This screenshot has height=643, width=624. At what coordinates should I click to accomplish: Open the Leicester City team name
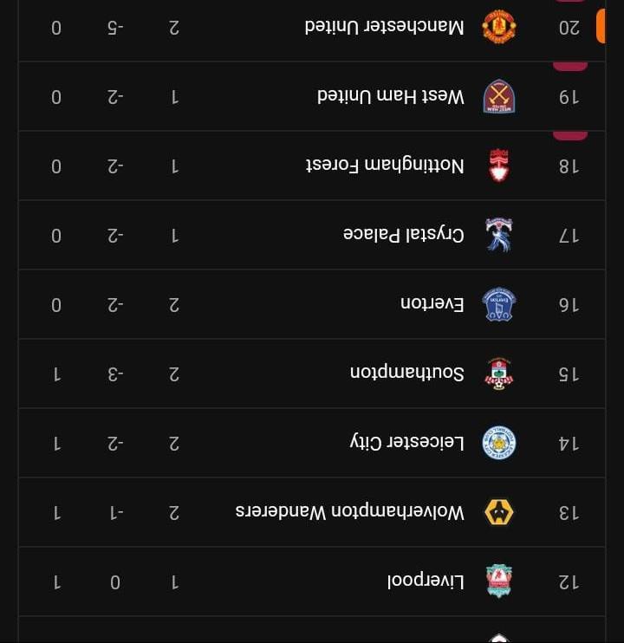pos(407,443)
